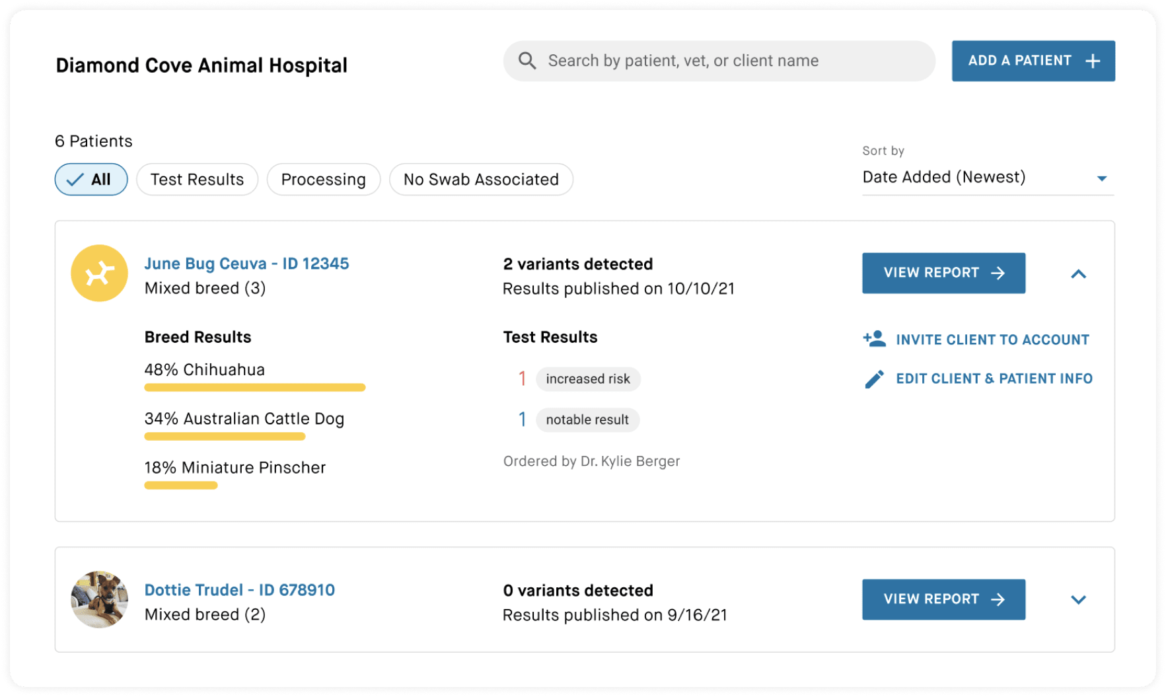Screen dimensions: 1166x697
Task: Click June Bug Ceuva's yellow bone avatar
Action: tap(99, 274)
